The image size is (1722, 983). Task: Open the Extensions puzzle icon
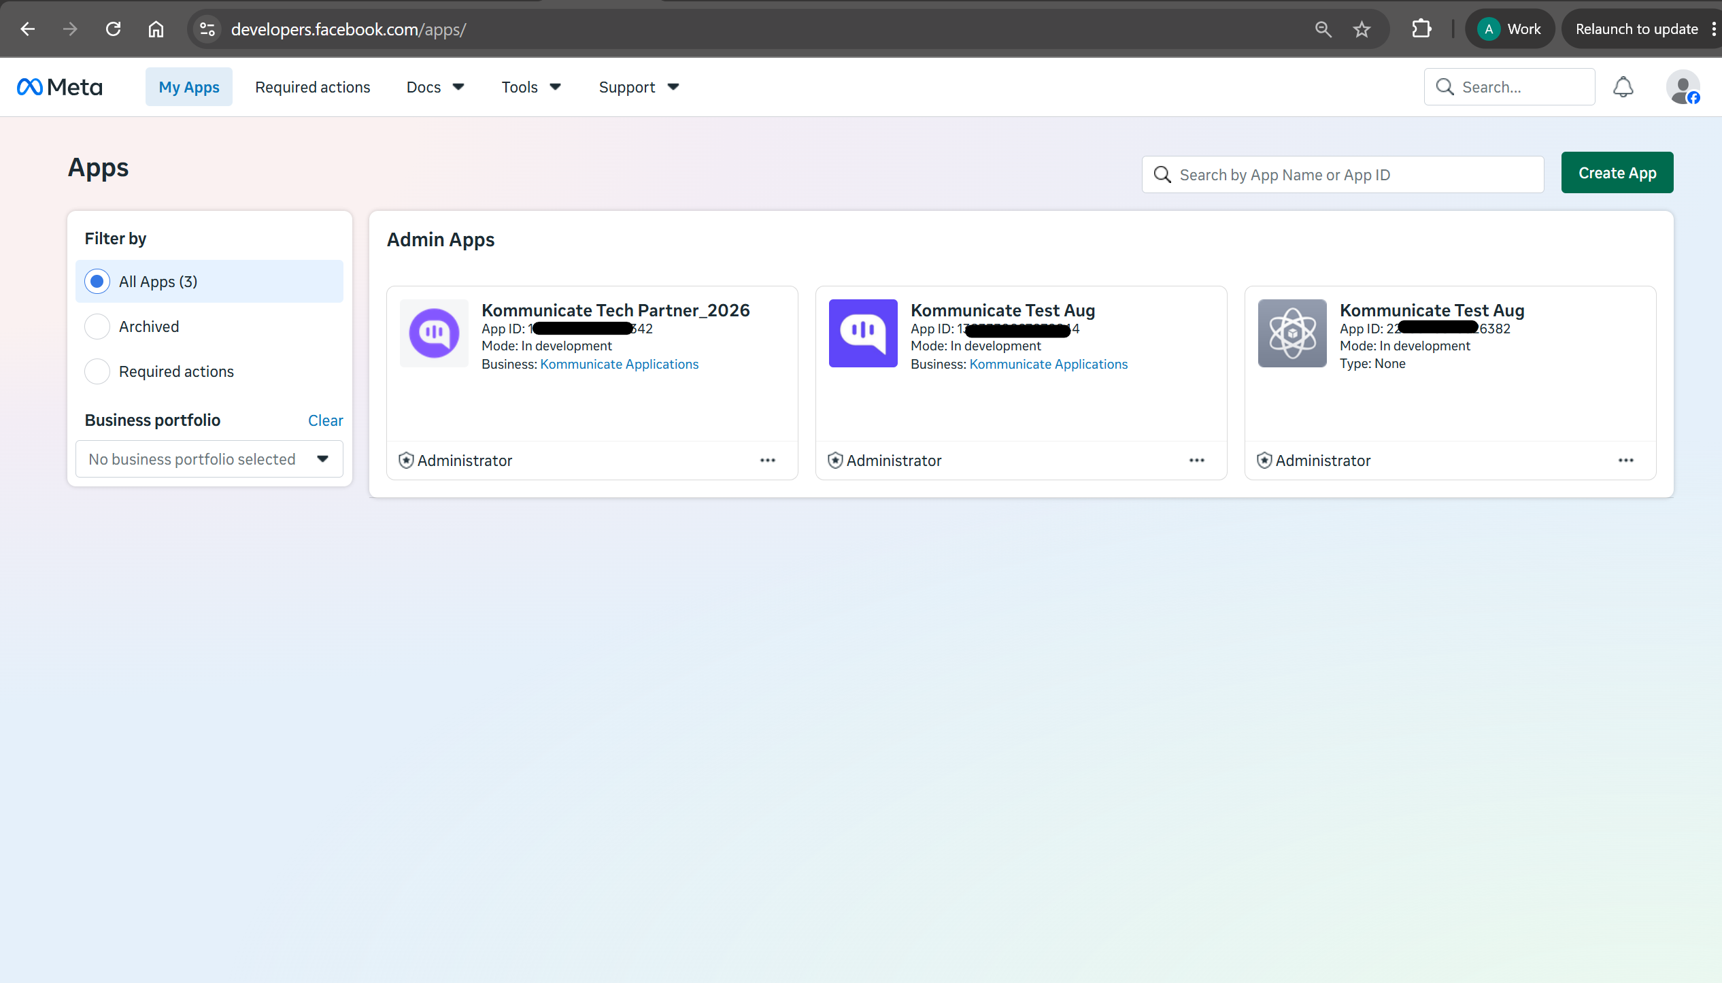pyautogui.click(x=1421, y=29)
